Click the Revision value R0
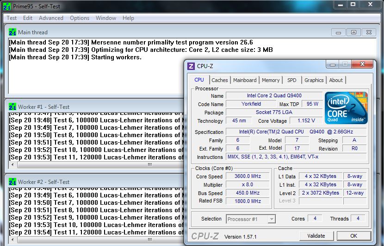The image size is (384, 246). [354, 148]
